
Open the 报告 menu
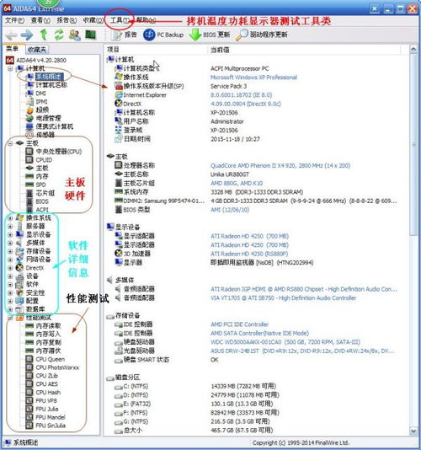67,20
